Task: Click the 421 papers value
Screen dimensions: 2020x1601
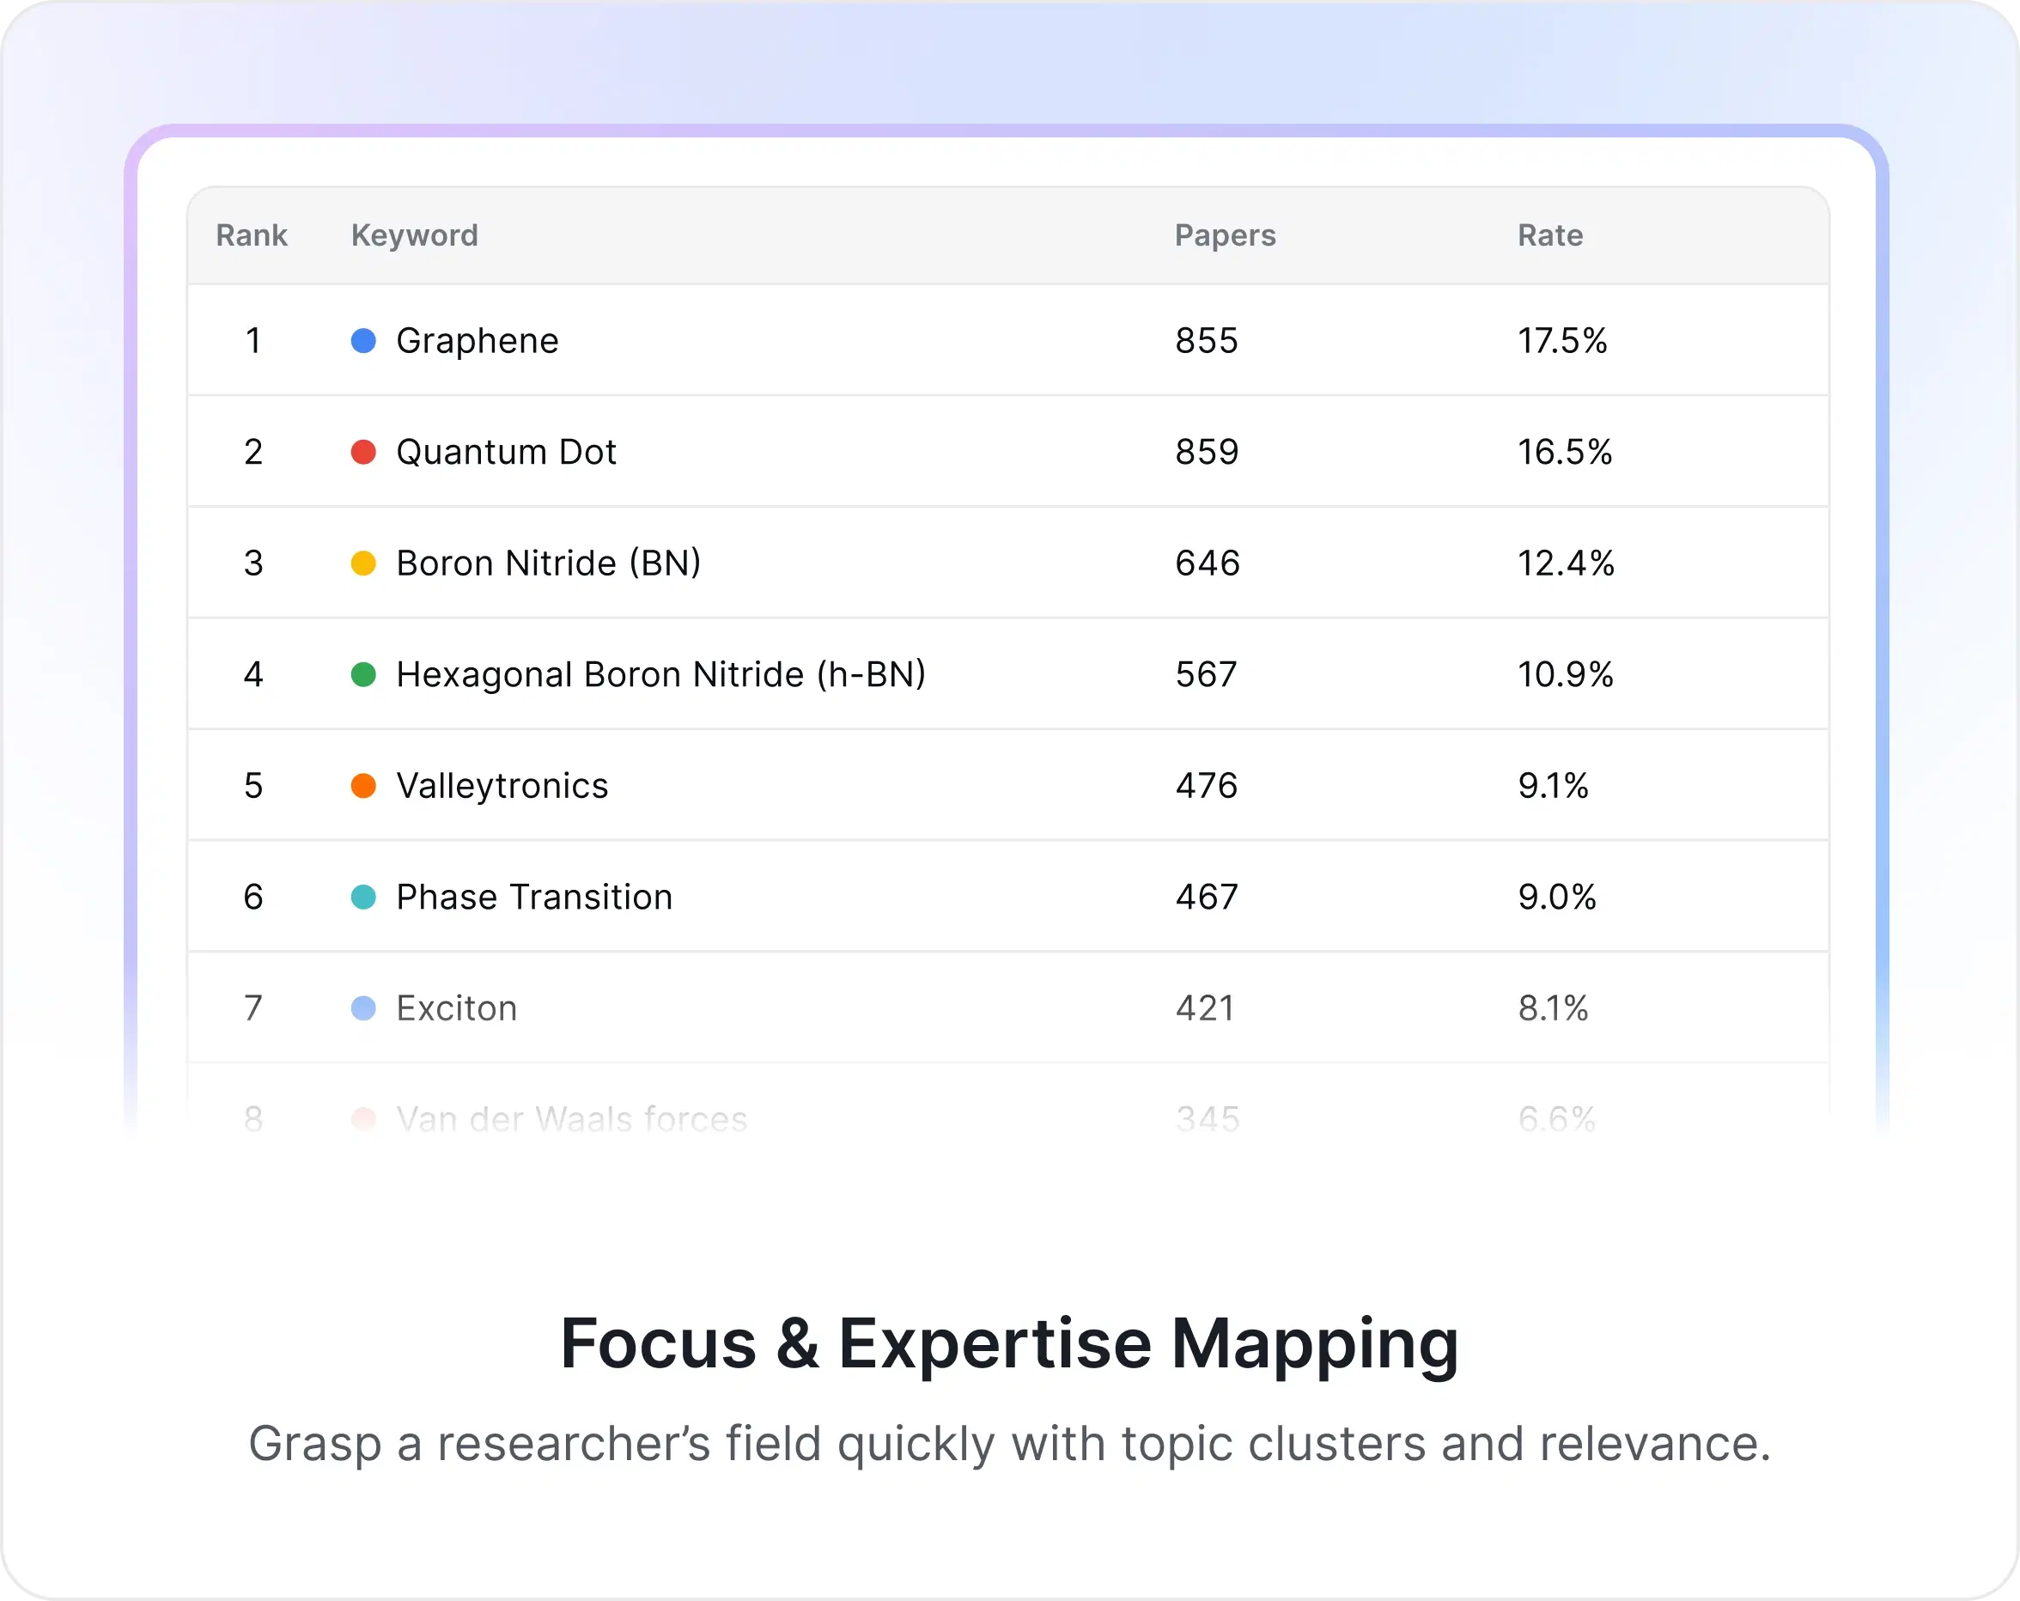Action: tap(1205, 1008)
